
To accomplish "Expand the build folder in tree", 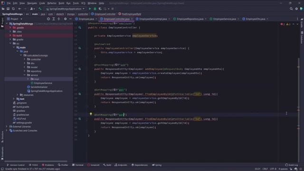I will (x=10, y=36).
